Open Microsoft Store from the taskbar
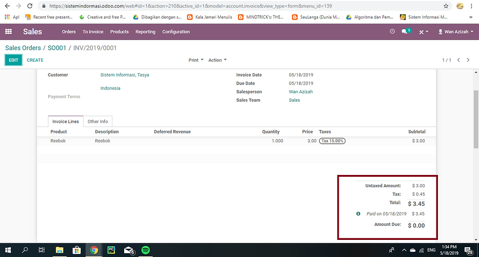 pos(76,250)
